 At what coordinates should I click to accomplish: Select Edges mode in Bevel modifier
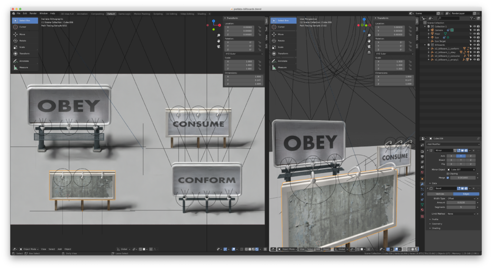pos(466,194)
